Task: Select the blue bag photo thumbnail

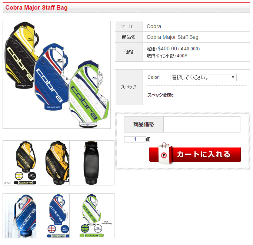Action: tap(20, 216)
